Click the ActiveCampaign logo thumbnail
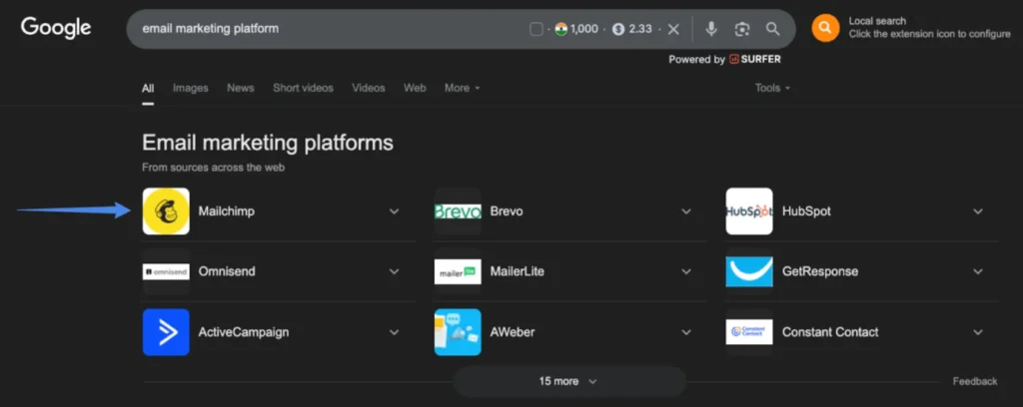The image size is (1023, 407). point(167,332)
